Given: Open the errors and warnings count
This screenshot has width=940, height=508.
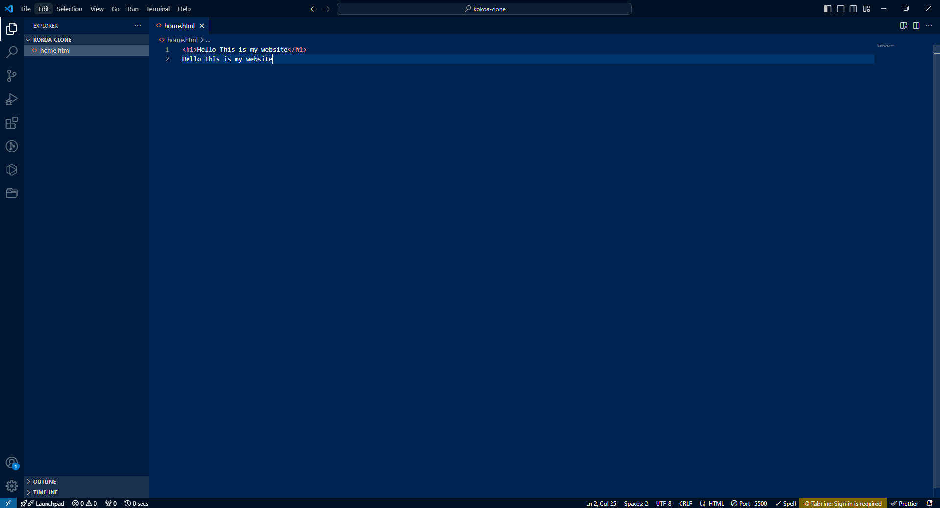Looking at the screenshot, I should [85, 503].
